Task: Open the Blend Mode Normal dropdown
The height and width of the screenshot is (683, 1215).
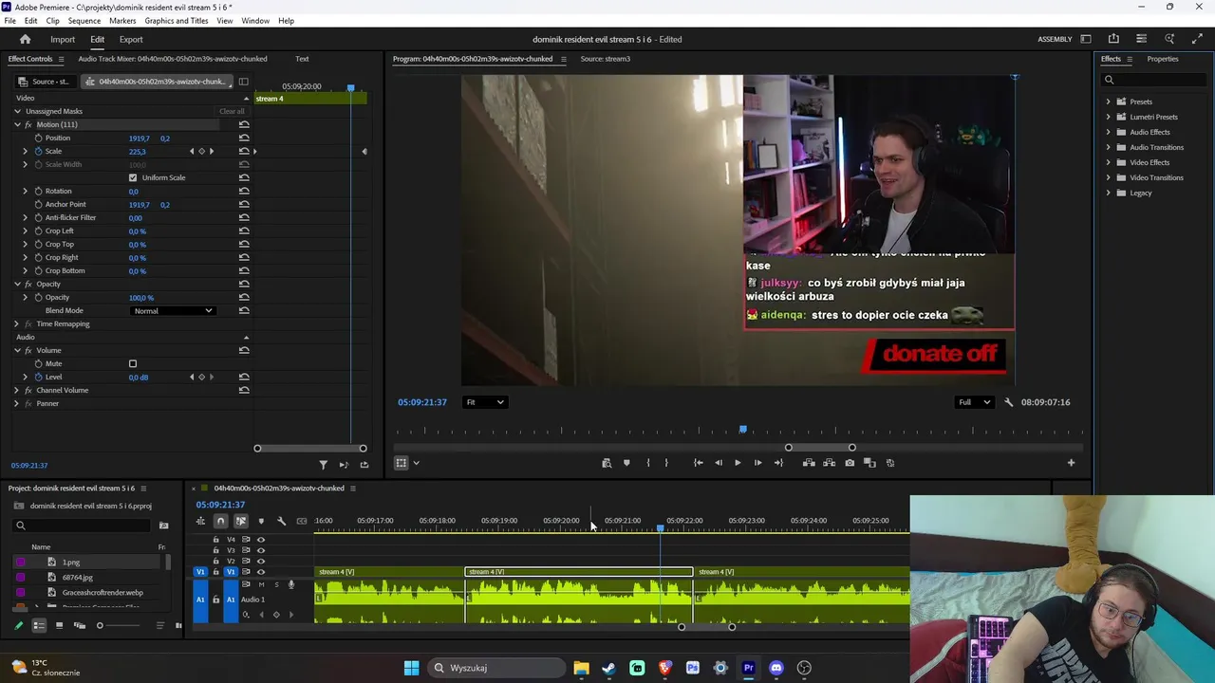Action: 174,311
